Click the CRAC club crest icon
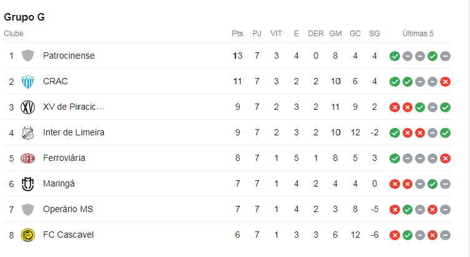This screenshot has height=257, width=470. tap(27, 82)
